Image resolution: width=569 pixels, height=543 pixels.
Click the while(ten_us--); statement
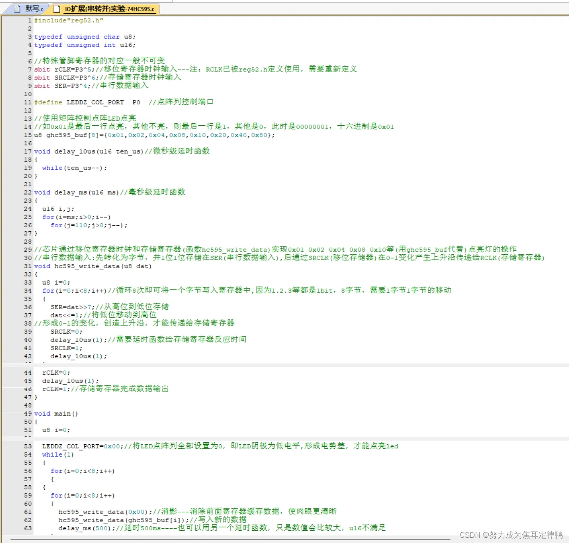pos(75,168)
